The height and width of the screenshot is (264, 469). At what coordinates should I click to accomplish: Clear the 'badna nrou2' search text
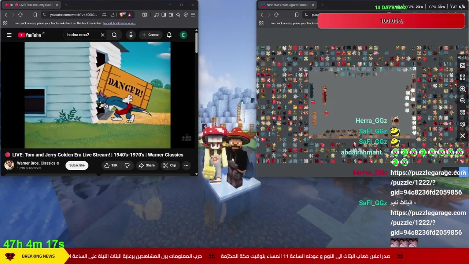click(103, 35)
